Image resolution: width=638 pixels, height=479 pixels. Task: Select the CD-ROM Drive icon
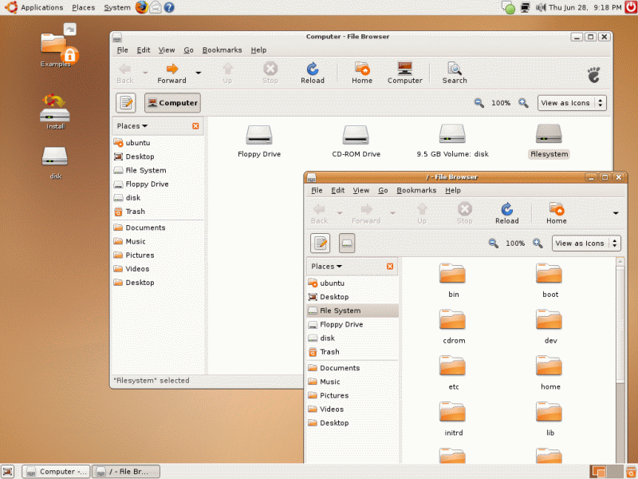click(x=356, y=141)
